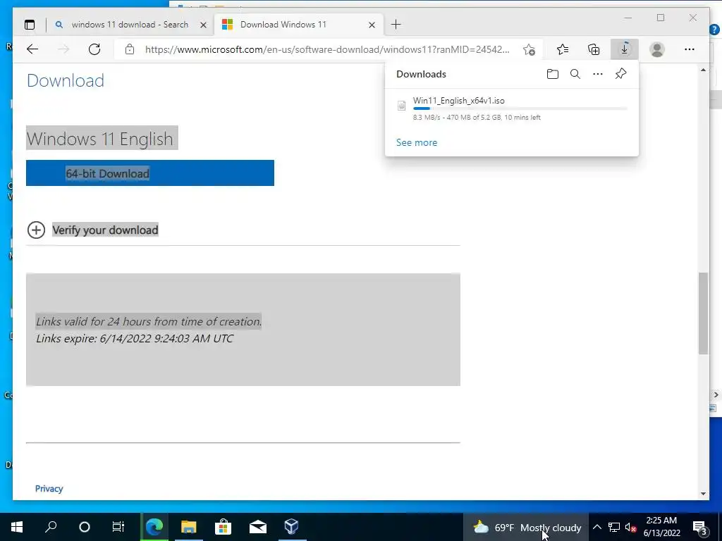Open the Favorites list icon

(562, 49)
